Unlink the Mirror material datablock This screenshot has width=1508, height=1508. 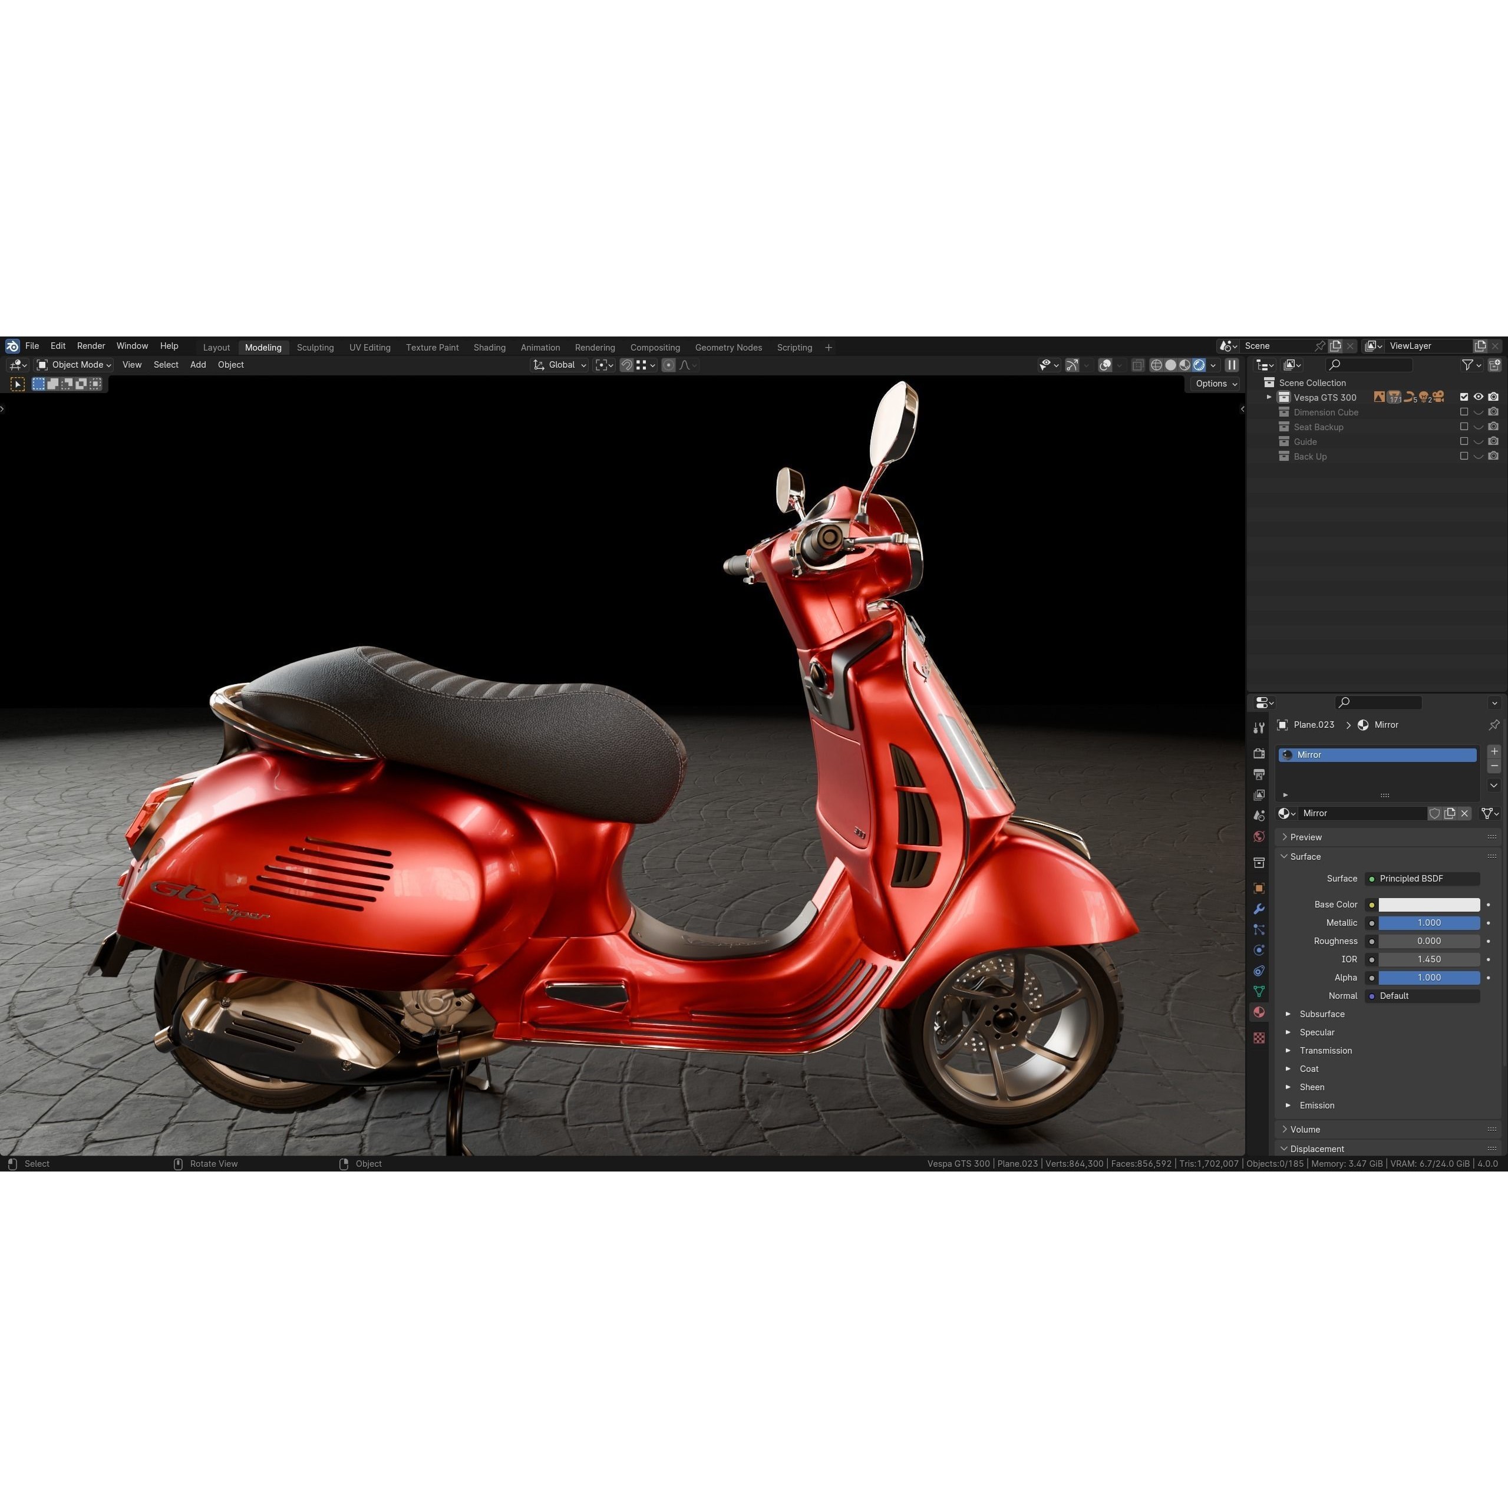(1465, 813)
